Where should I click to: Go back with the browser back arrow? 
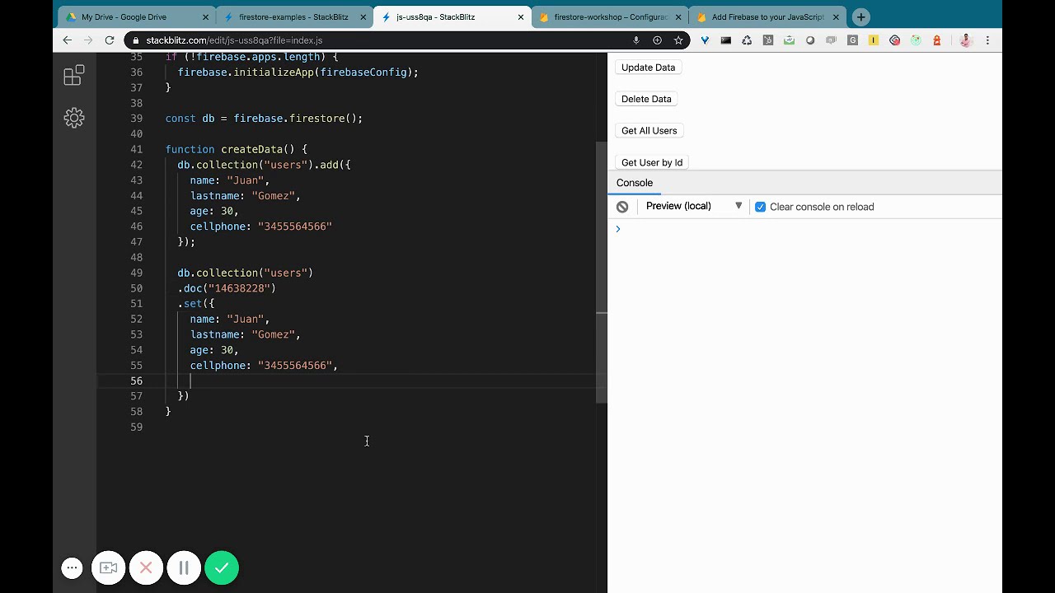click(x=68, y=40)
